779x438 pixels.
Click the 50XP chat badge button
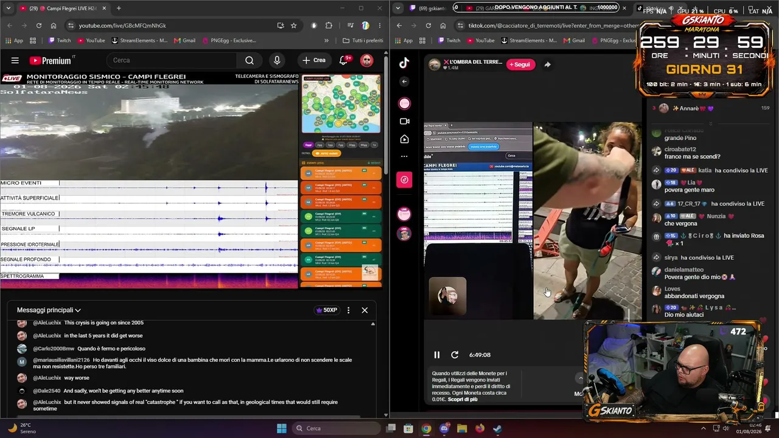[x=326, y=310]
